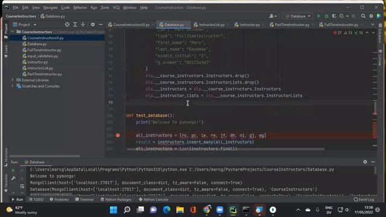Collapse all icon in Project panel header
Image resolution: width=386 pixels, height=217 pixels.
click(83, 25)
